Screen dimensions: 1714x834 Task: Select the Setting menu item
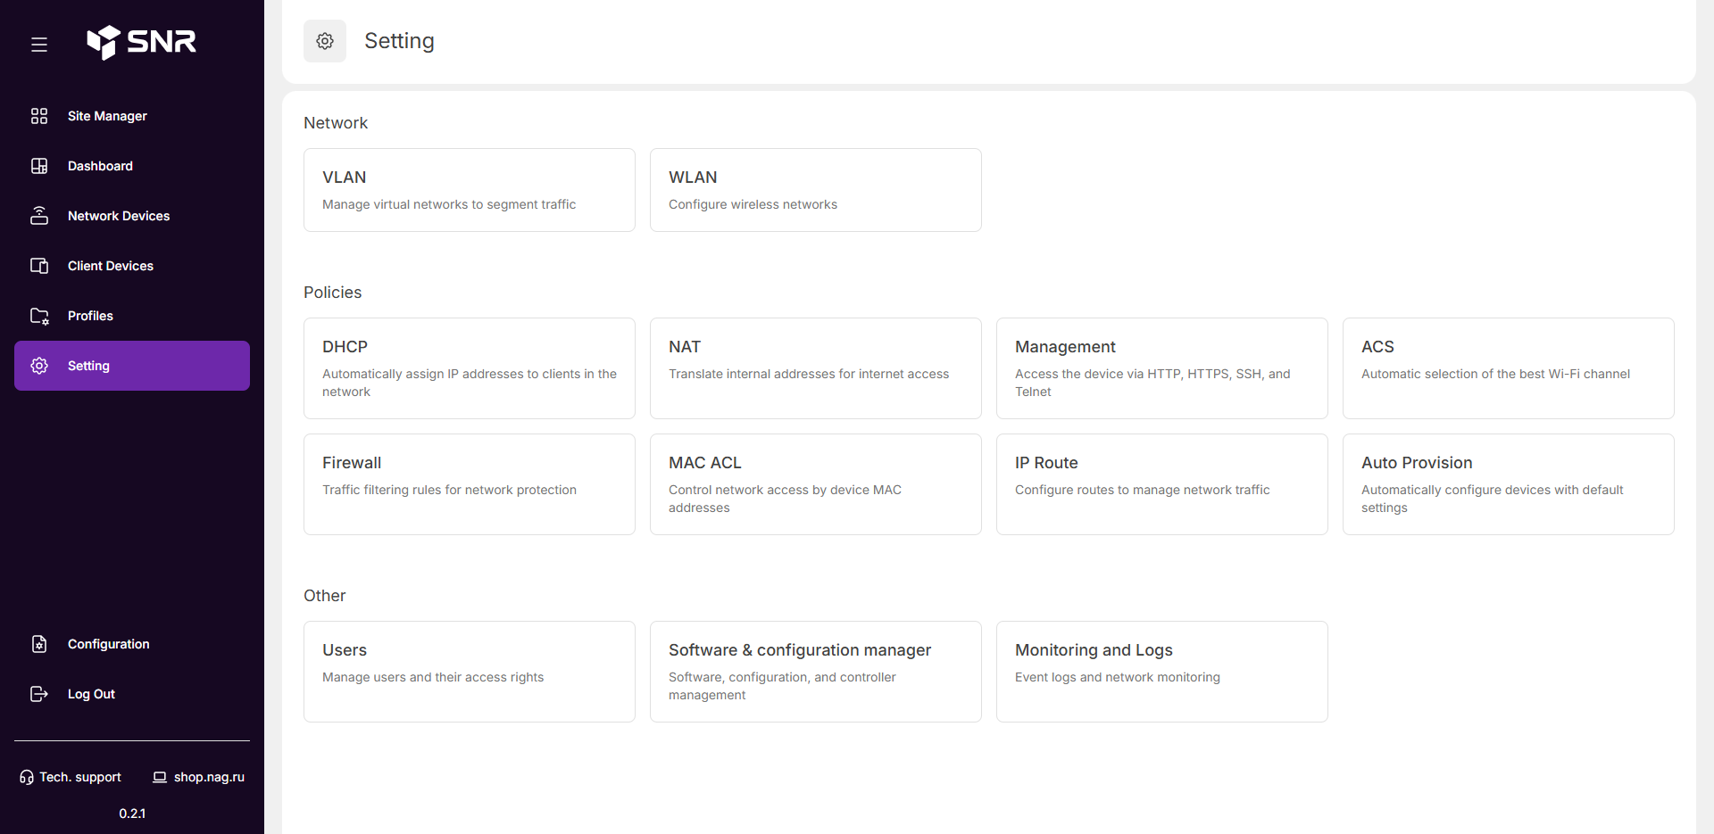(x=132, y=366)
